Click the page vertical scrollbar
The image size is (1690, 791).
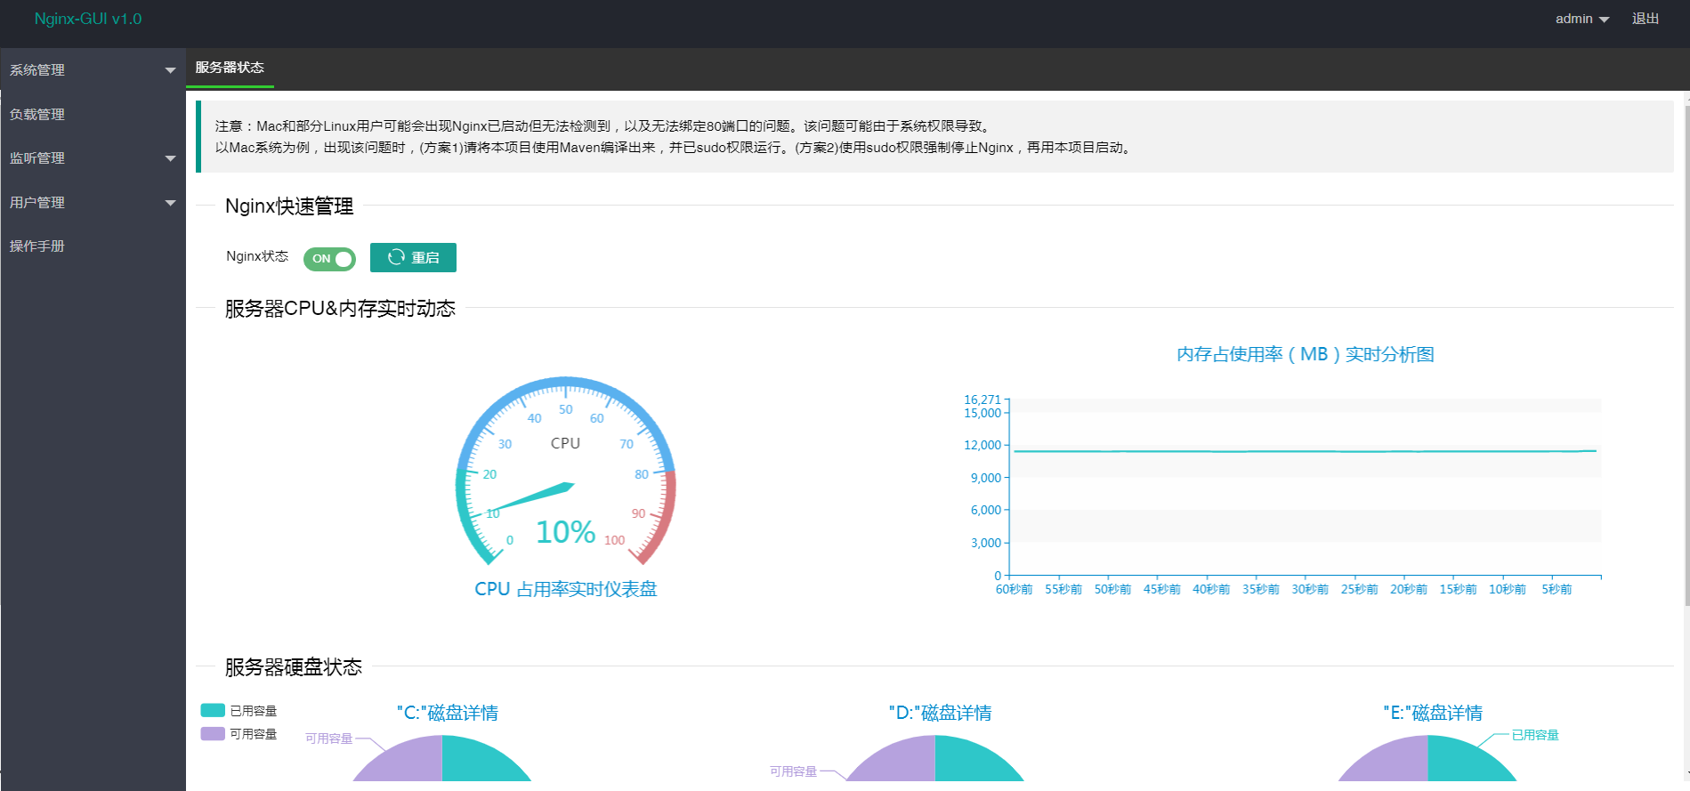click(x=1686, y=356)
